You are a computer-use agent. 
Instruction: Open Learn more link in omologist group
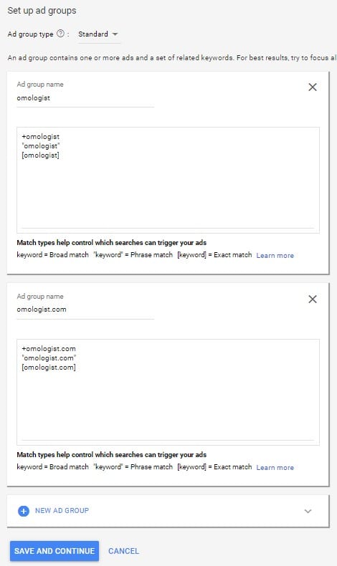pos(275,255)
